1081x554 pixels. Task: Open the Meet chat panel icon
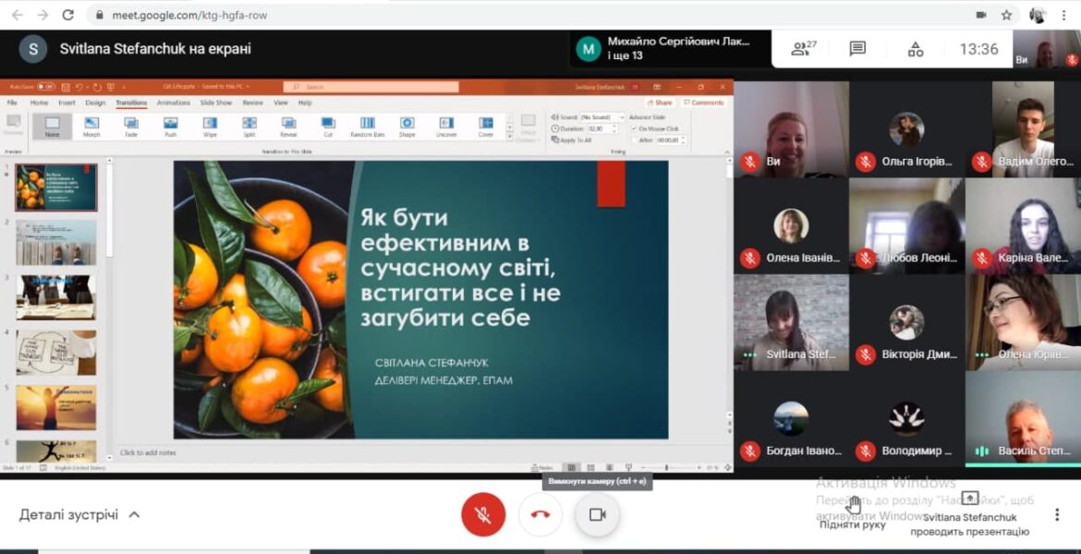(857, 49)
